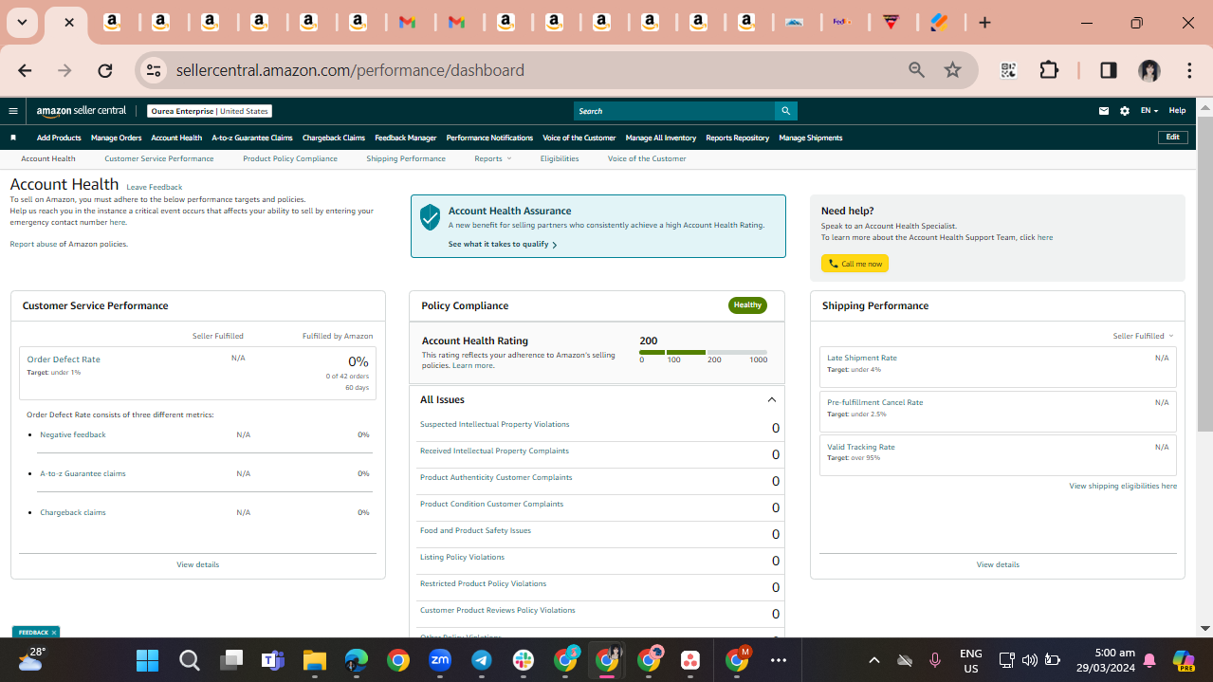Click the Leave Feedback link
1213x682 pixels.
(x=155, y=187)
